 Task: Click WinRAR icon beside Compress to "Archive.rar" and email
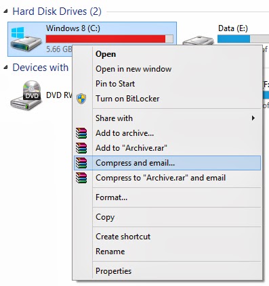(x=81, y=178)
